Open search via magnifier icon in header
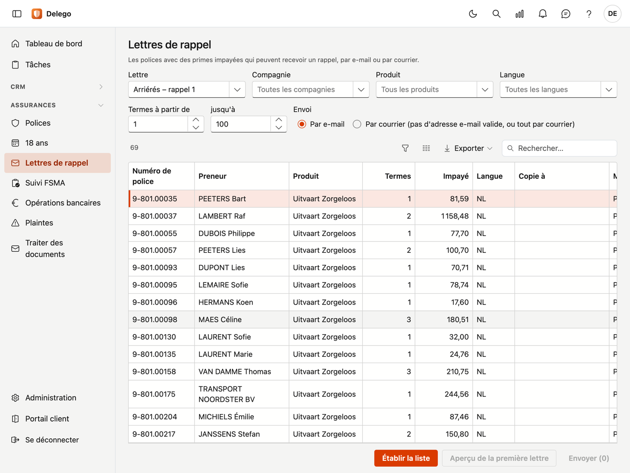Viewport: 630px width, 473px height. pos(496,14)
